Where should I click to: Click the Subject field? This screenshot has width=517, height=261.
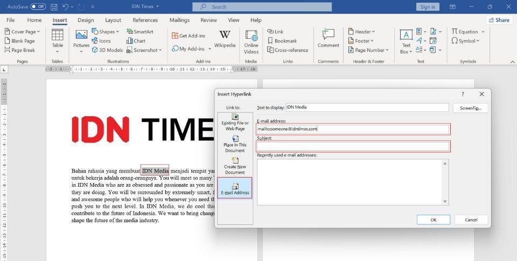point(353,146)
